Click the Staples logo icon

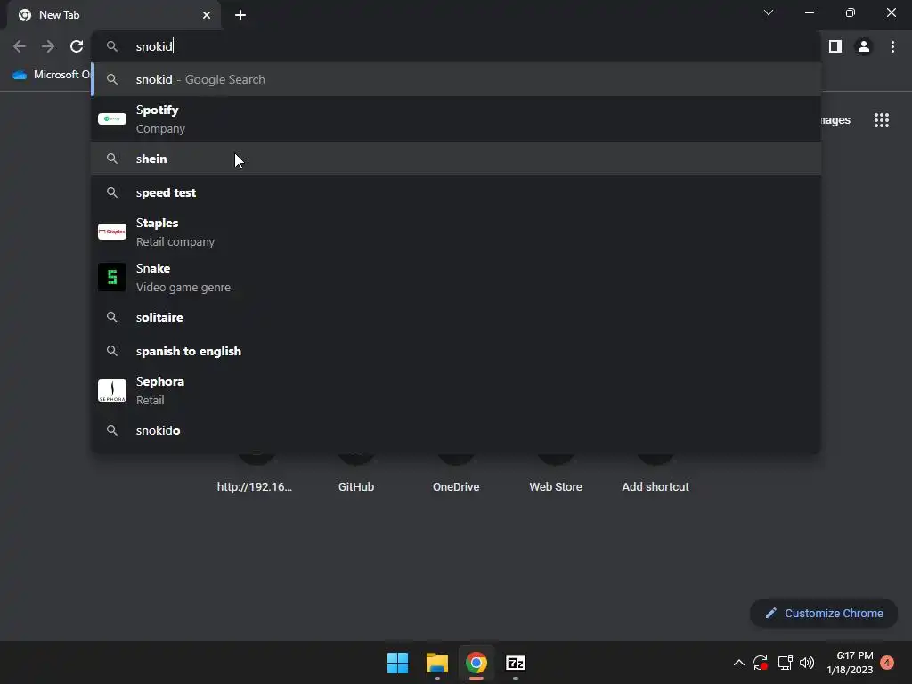(112, 232)
